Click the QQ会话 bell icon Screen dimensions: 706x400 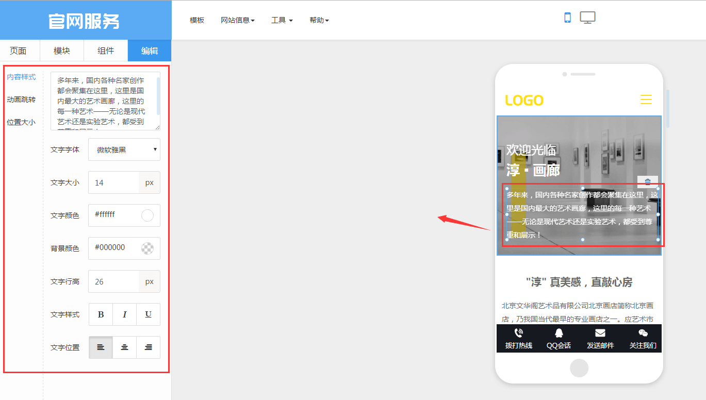[x=559, y=334]
